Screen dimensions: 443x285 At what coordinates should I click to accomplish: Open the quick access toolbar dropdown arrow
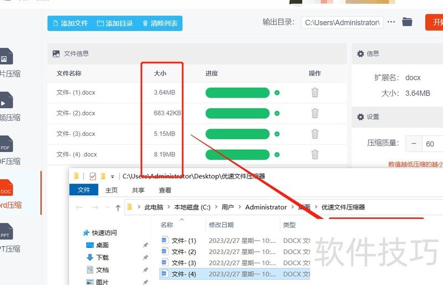pos(112,176)
